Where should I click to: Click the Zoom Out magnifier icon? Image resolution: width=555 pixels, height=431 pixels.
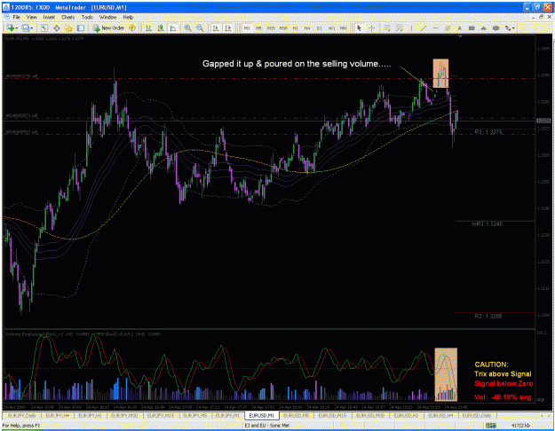click(x=200, y=27)
